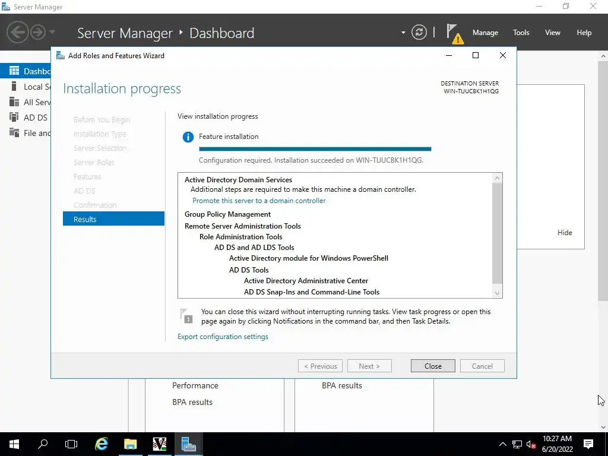
Task: Maximize the Add Roles wizard window
Action: pyautogui.click(x=476, y=55)
